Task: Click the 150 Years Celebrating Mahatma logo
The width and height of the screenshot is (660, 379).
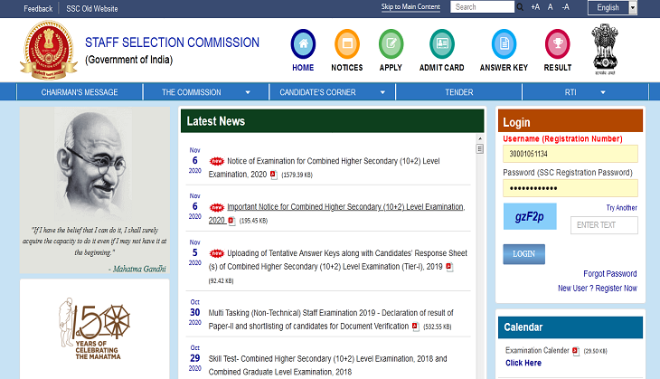Action: coord(94,328)
